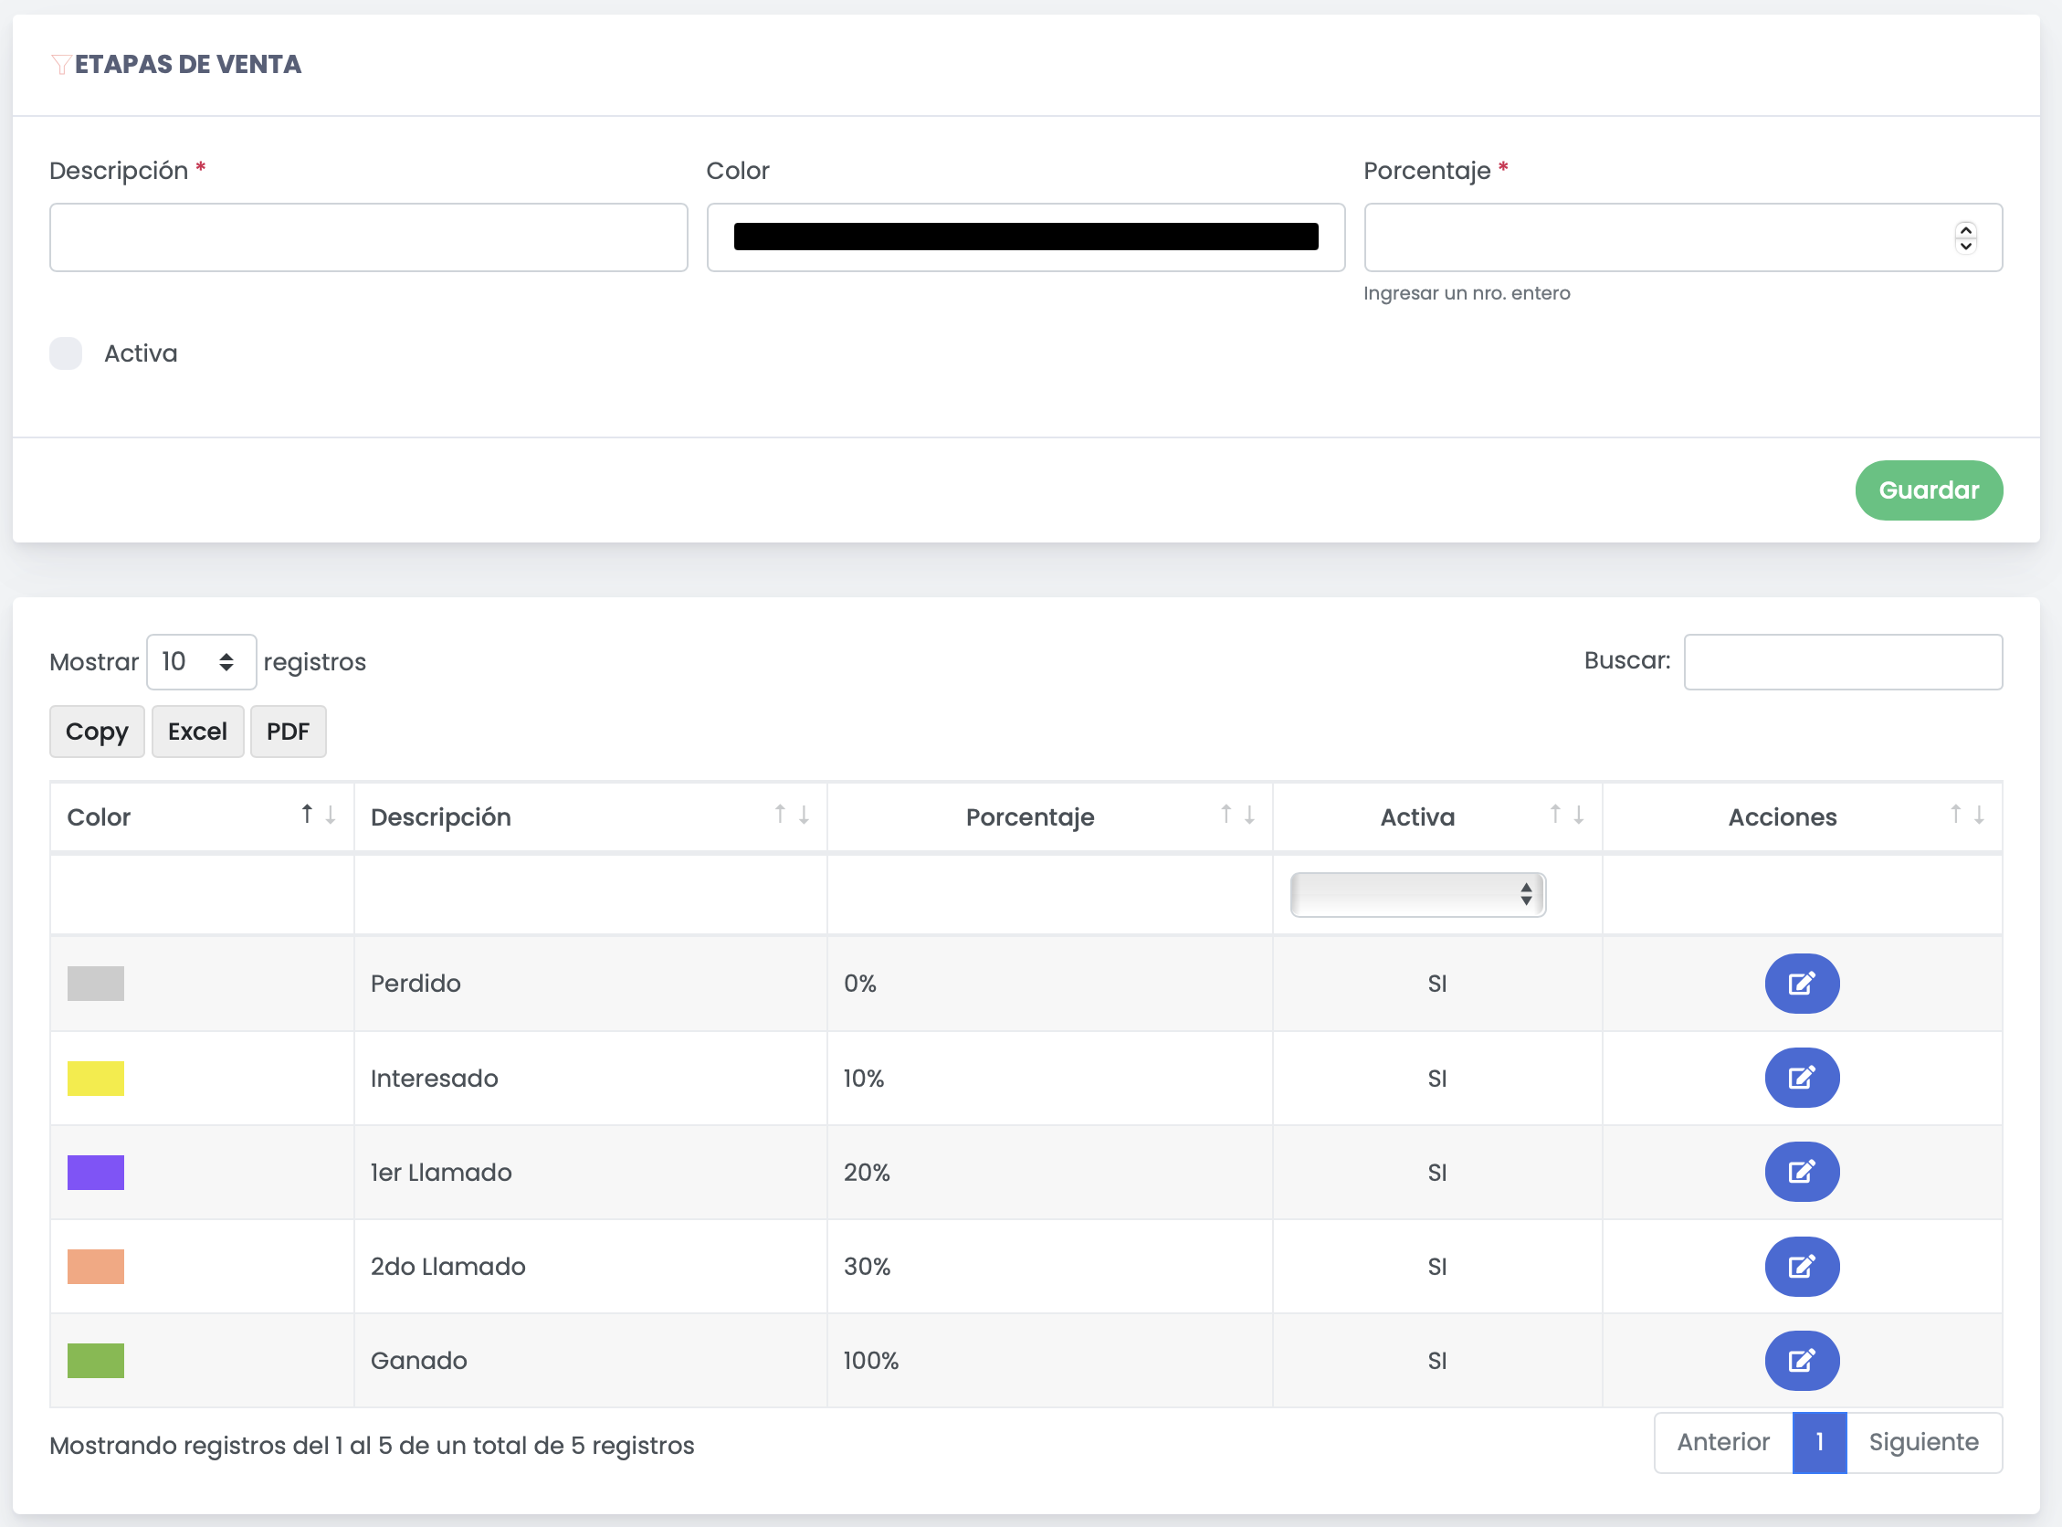The image size is (2062, 1527).
Task: Click the yellow swatch for Interesado
Action: click(x=95, y=1078)
